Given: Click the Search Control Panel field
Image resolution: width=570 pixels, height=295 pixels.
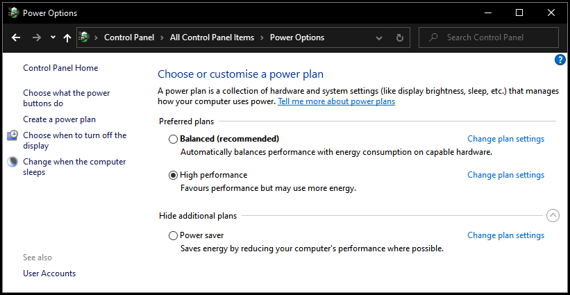Looking at the screenshot, I should tap(489, 37).
